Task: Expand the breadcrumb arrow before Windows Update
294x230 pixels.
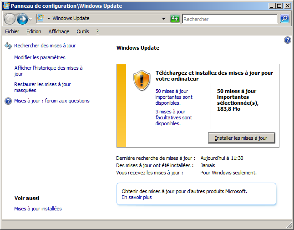Action: click(x=49, y=19)
